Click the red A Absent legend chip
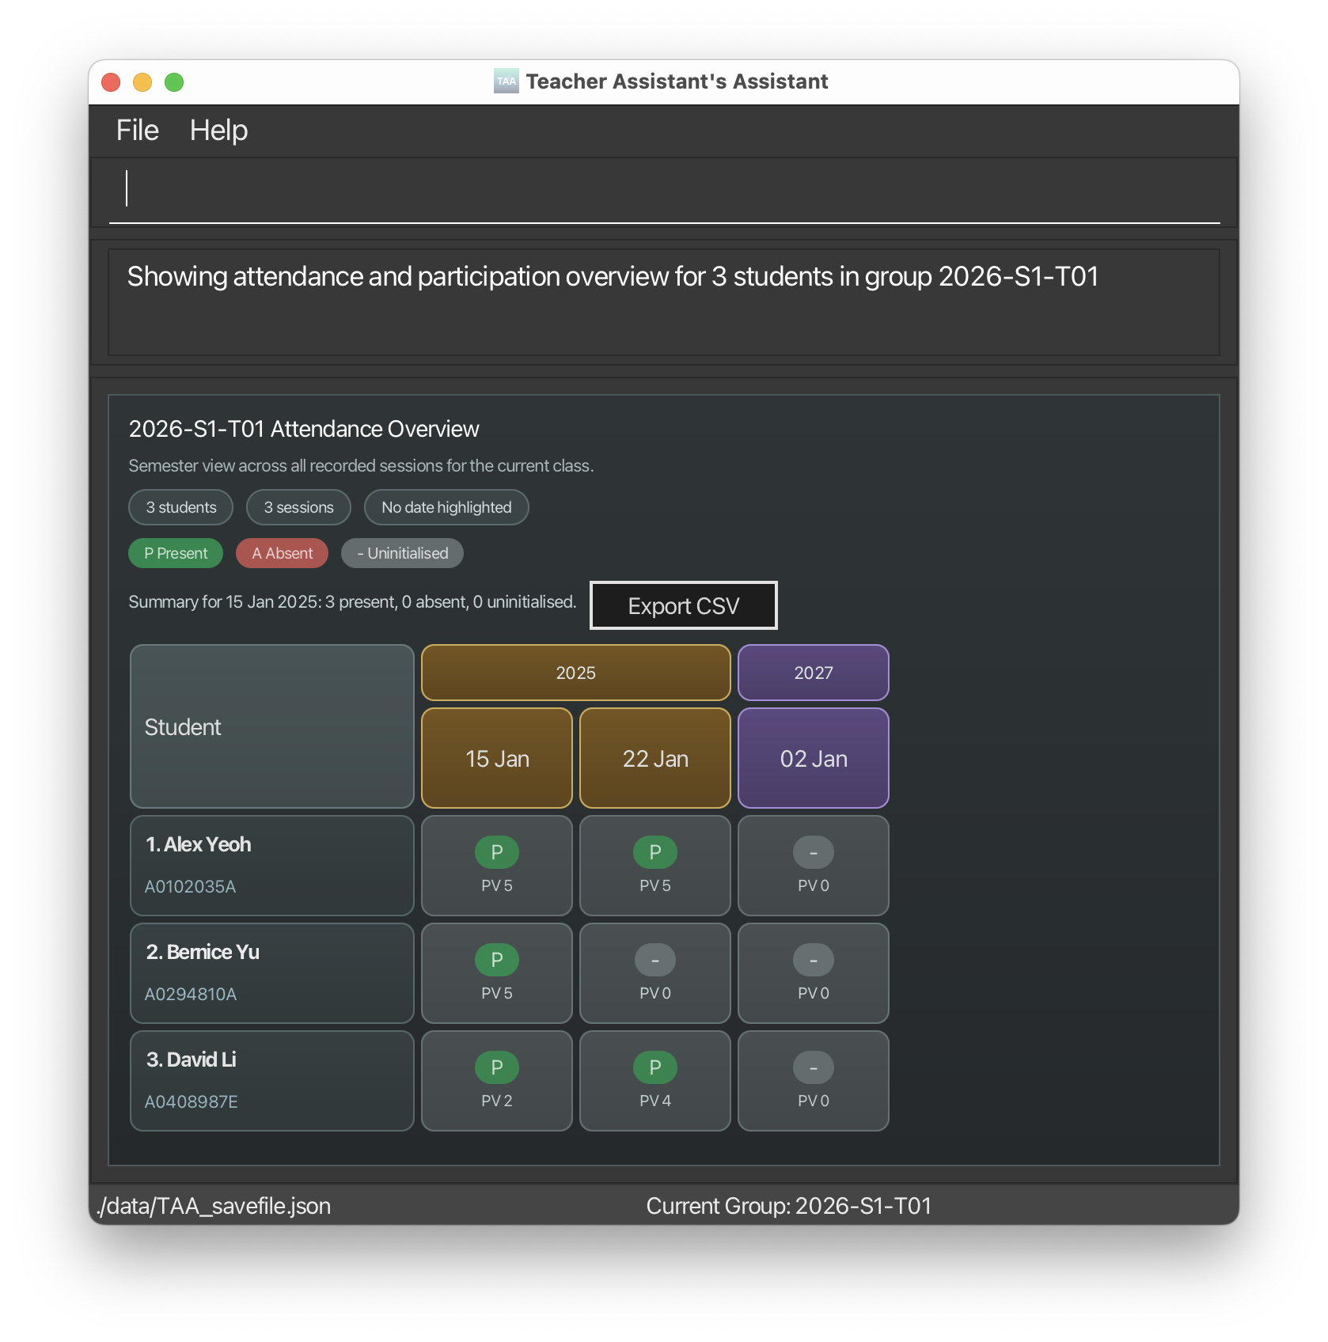 click(x=282, y=553)
